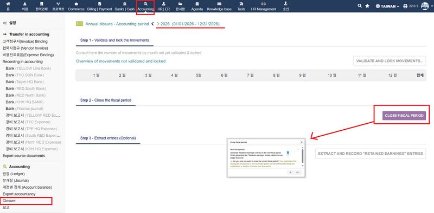Select 경비 보고서 (TYC Expense)
434x213 pixels.
tap(28, 122)
